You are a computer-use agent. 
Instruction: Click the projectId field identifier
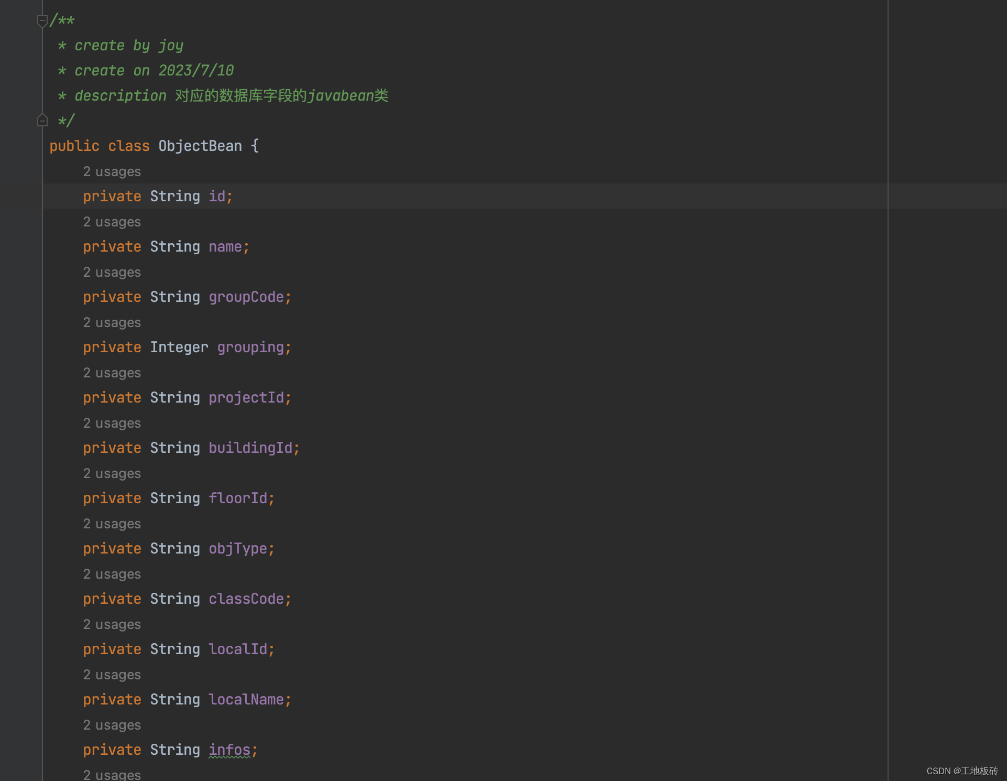246,397
